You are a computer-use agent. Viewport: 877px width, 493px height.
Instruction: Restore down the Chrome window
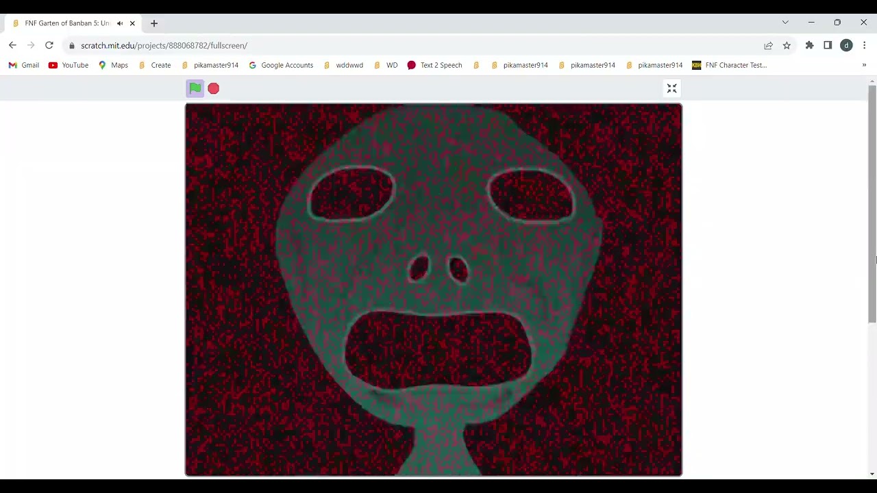(x=837, y=23)
